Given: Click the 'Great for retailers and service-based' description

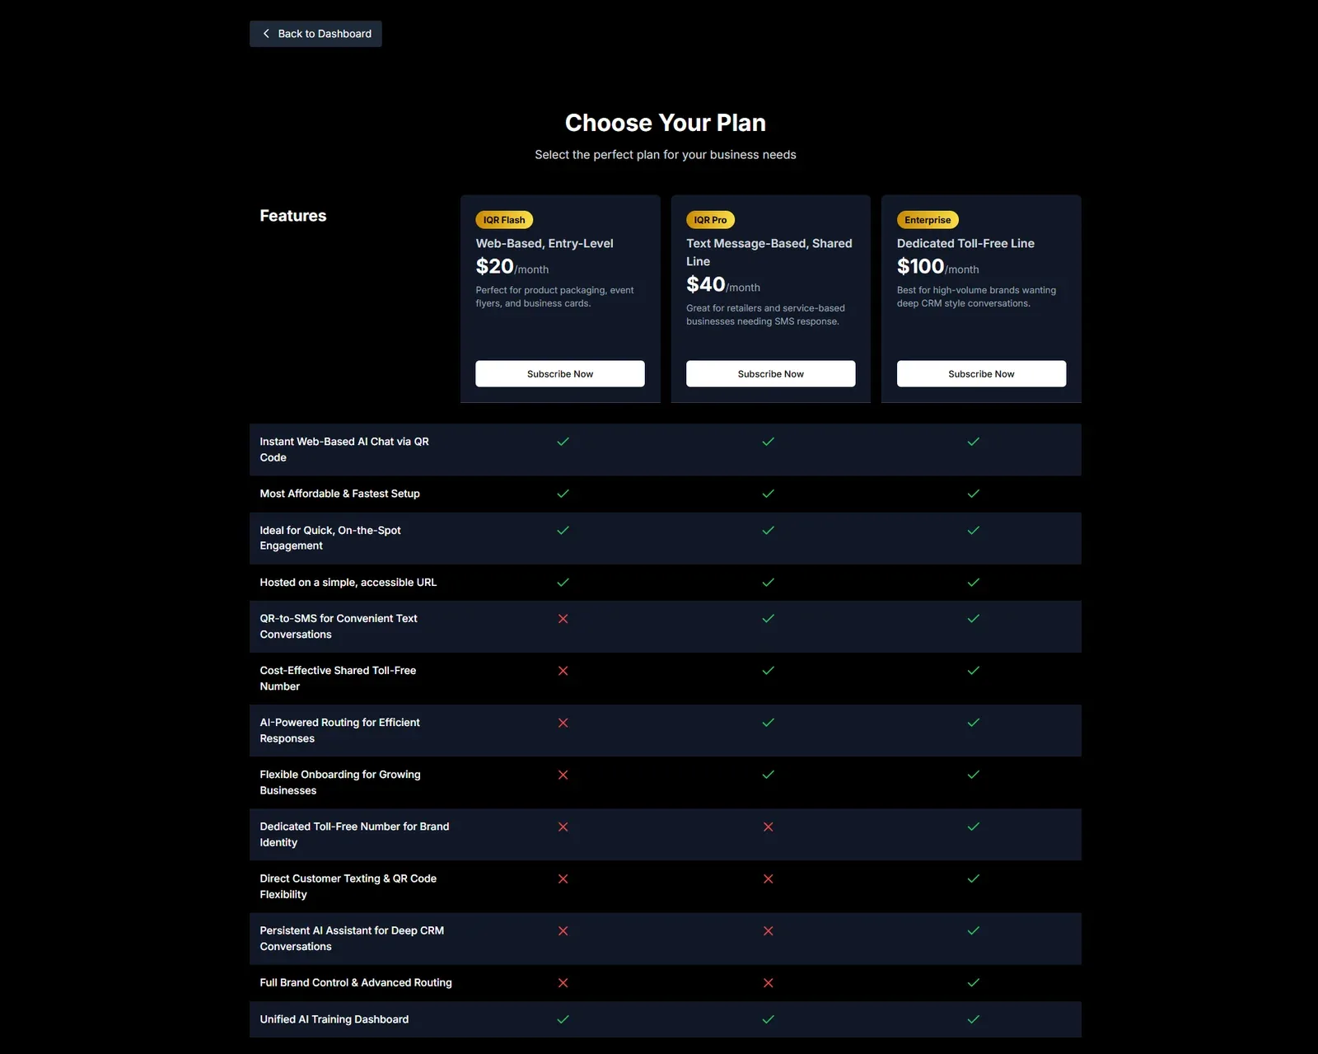Looking at the screenshot, I should [765, 315].
